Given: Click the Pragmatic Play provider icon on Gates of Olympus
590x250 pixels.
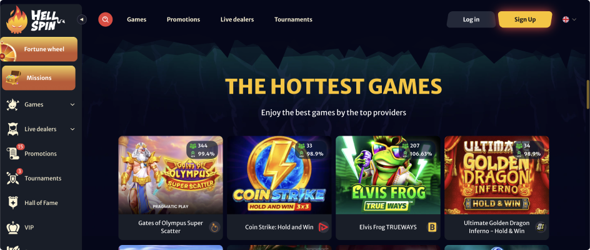Looking at the screenshot, I should [214, 227].
